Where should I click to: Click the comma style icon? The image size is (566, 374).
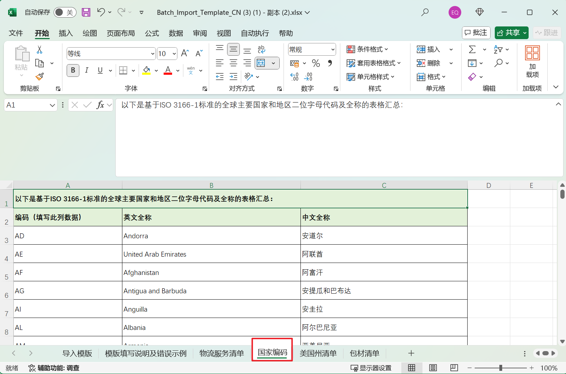pos(330,63)
